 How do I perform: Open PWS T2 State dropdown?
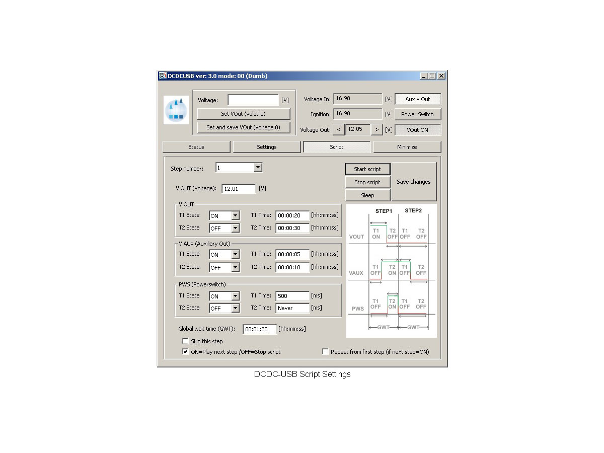click(x=235, y=308)
